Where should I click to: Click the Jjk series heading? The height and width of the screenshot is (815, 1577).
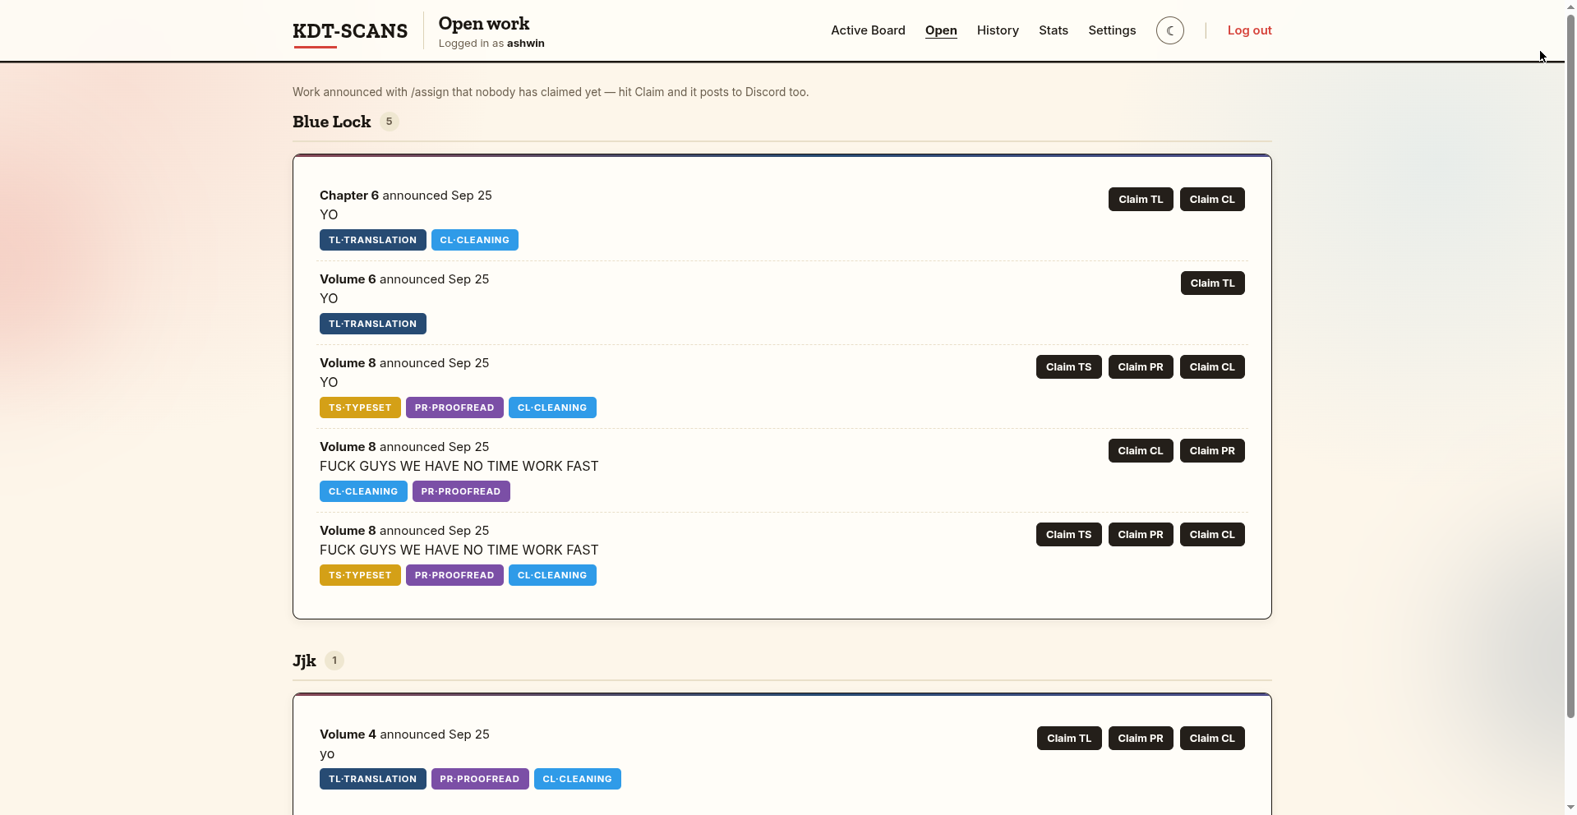[x=304, y=661]
